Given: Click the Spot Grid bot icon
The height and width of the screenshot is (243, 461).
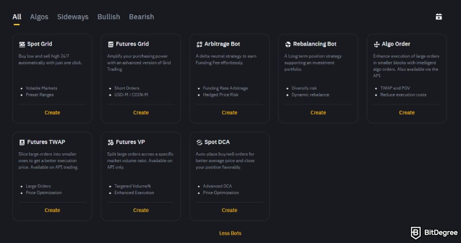Looking at the screenshot, I should pos(22,45).
